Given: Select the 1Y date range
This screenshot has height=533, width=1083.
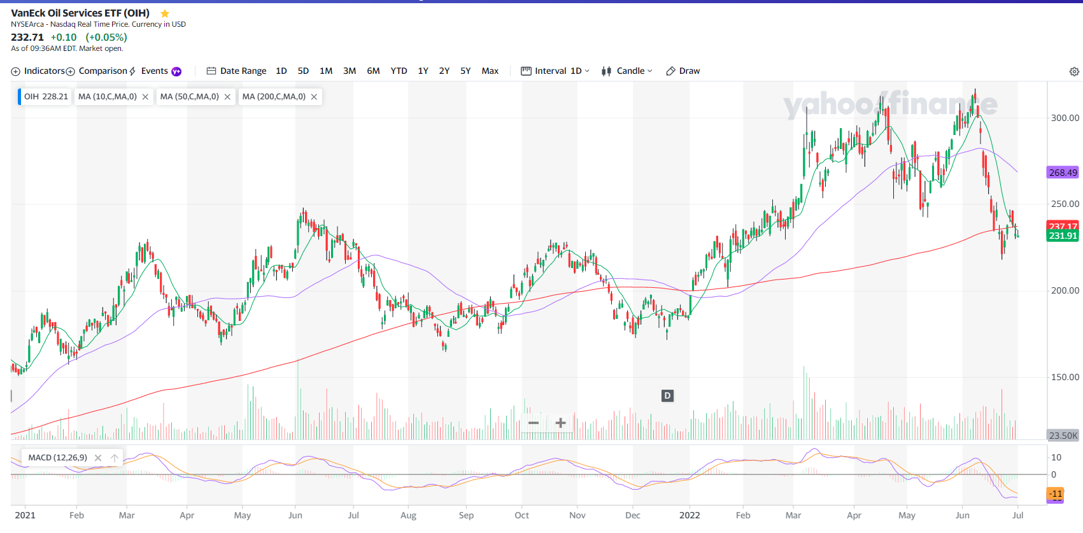Looking at the screenshot, I should point(423,71).
